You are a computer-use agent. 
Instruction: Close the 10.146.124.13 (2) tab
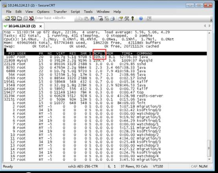[x=41, y=26]
